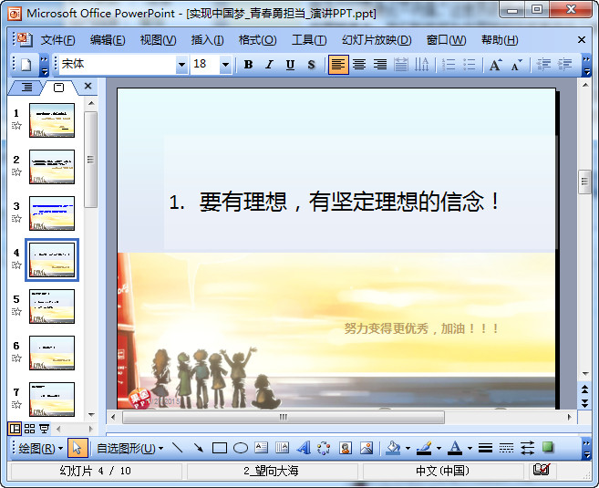Image resolution: width=599 pixels, height=488 pixels.
Task: Start slide show from current slide
Action: point(45,429)
